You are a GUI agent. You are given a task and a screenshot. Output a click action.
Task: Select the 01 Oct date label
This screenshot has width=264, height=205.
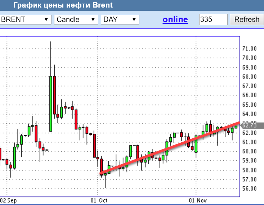click(x=99, y=200)
